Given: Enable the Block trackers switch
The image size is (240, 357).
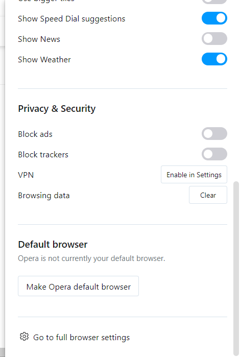Looking at the screenshot, I should [x=214, y=154].
